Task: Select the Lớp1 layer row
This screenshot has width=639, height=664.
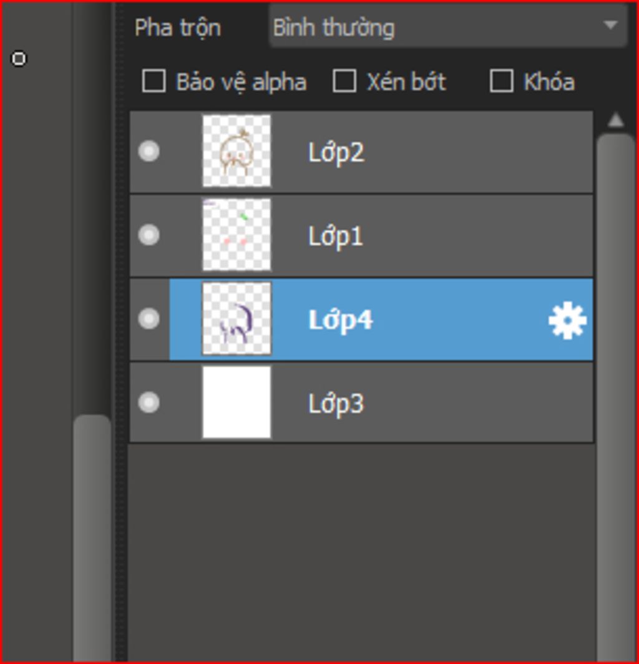Action: (x=361, y=235)
